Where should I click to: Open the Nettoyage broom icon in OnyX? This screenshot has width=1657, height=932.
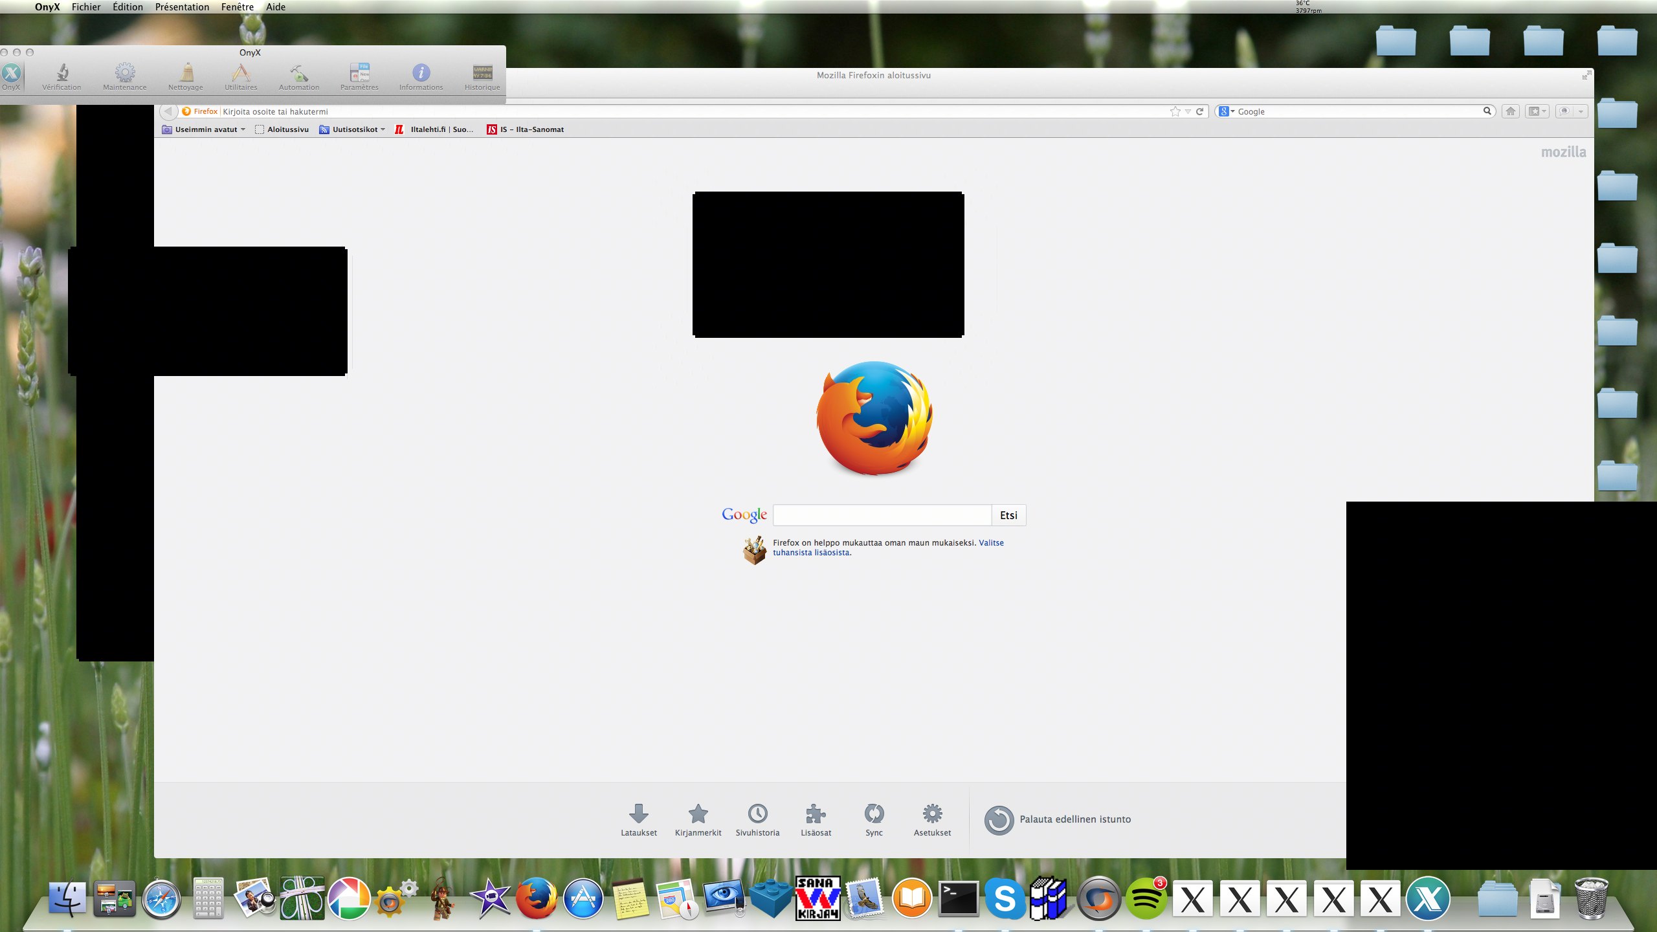pyautogui.click(x=186, y=73)
